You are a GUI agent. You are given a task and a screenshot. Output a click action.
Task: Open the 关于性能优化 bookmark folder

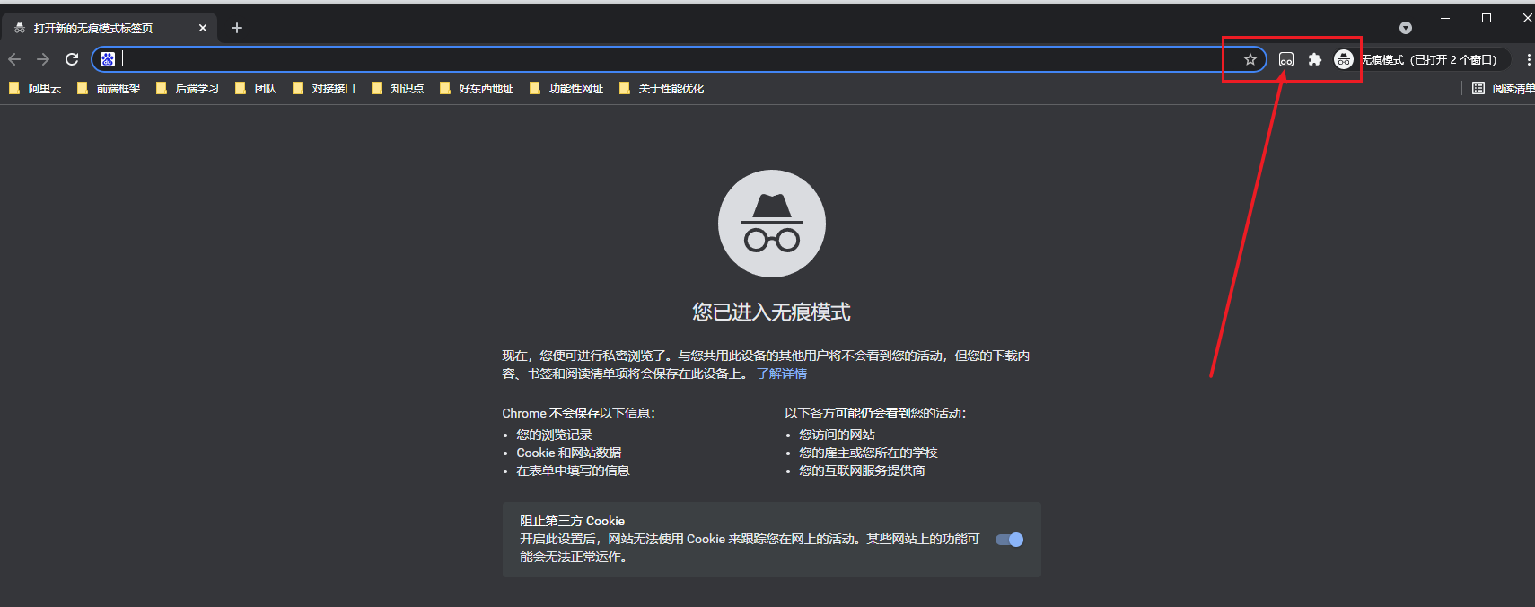click(x=662, y=88)
